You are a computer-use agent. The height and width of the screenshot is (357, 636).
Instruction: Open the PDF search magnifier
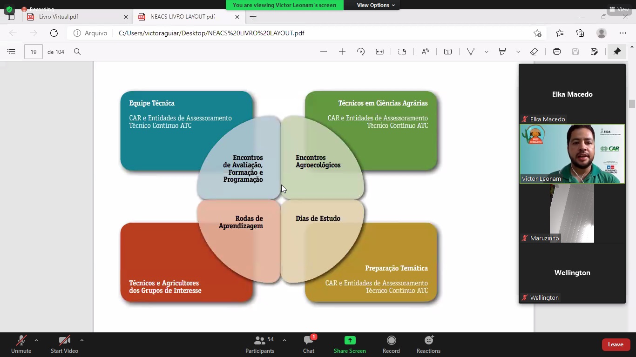pyautogui.click(x=77, y=52)
